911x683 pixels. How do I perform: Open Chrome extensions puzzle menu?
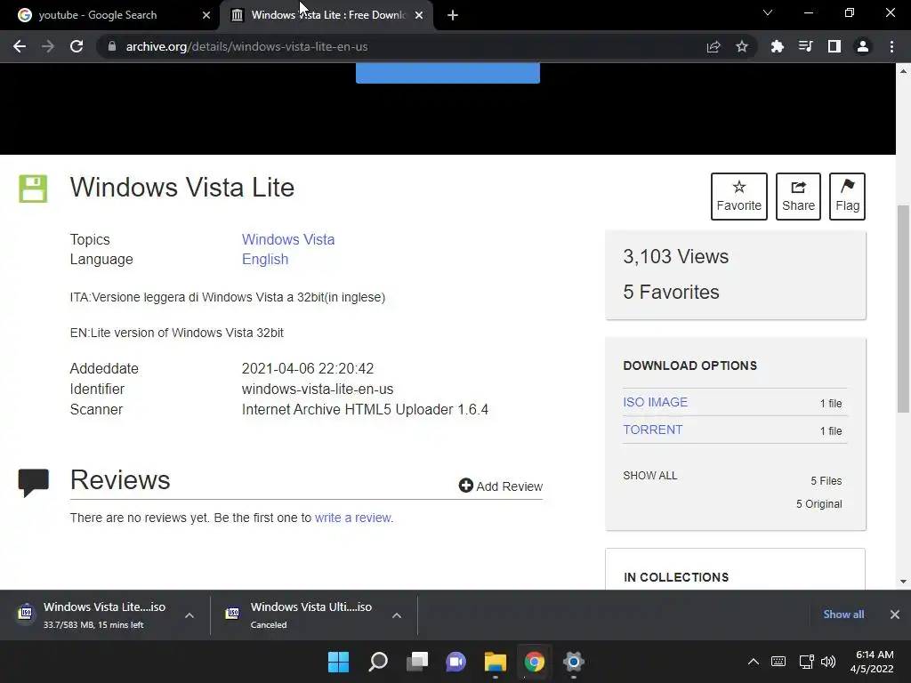[x=777, y=46]
